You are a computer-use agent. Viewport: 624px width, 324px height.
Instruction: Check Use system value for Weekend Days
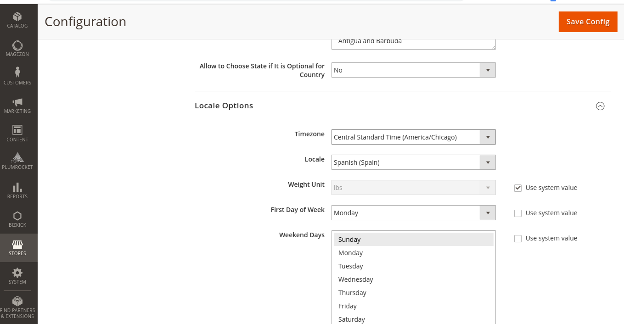[517, 238]
